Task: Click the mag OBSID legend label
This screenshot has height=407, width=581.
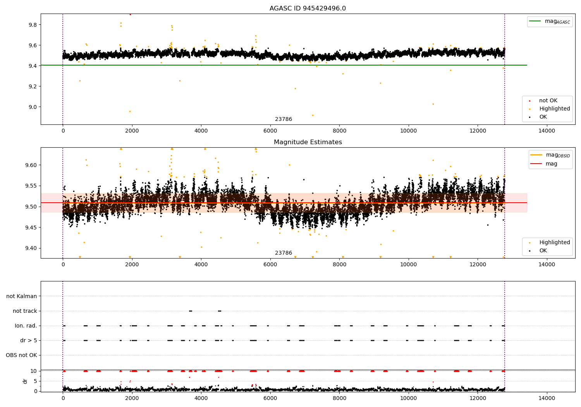Action: (x=558, y=155)
